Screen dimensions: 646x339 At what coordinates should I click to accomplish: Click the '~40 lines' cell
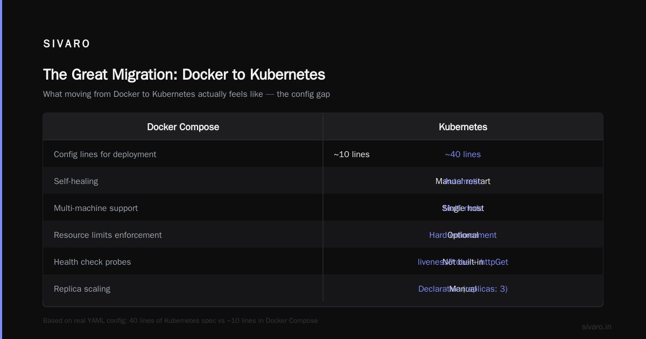463,154
